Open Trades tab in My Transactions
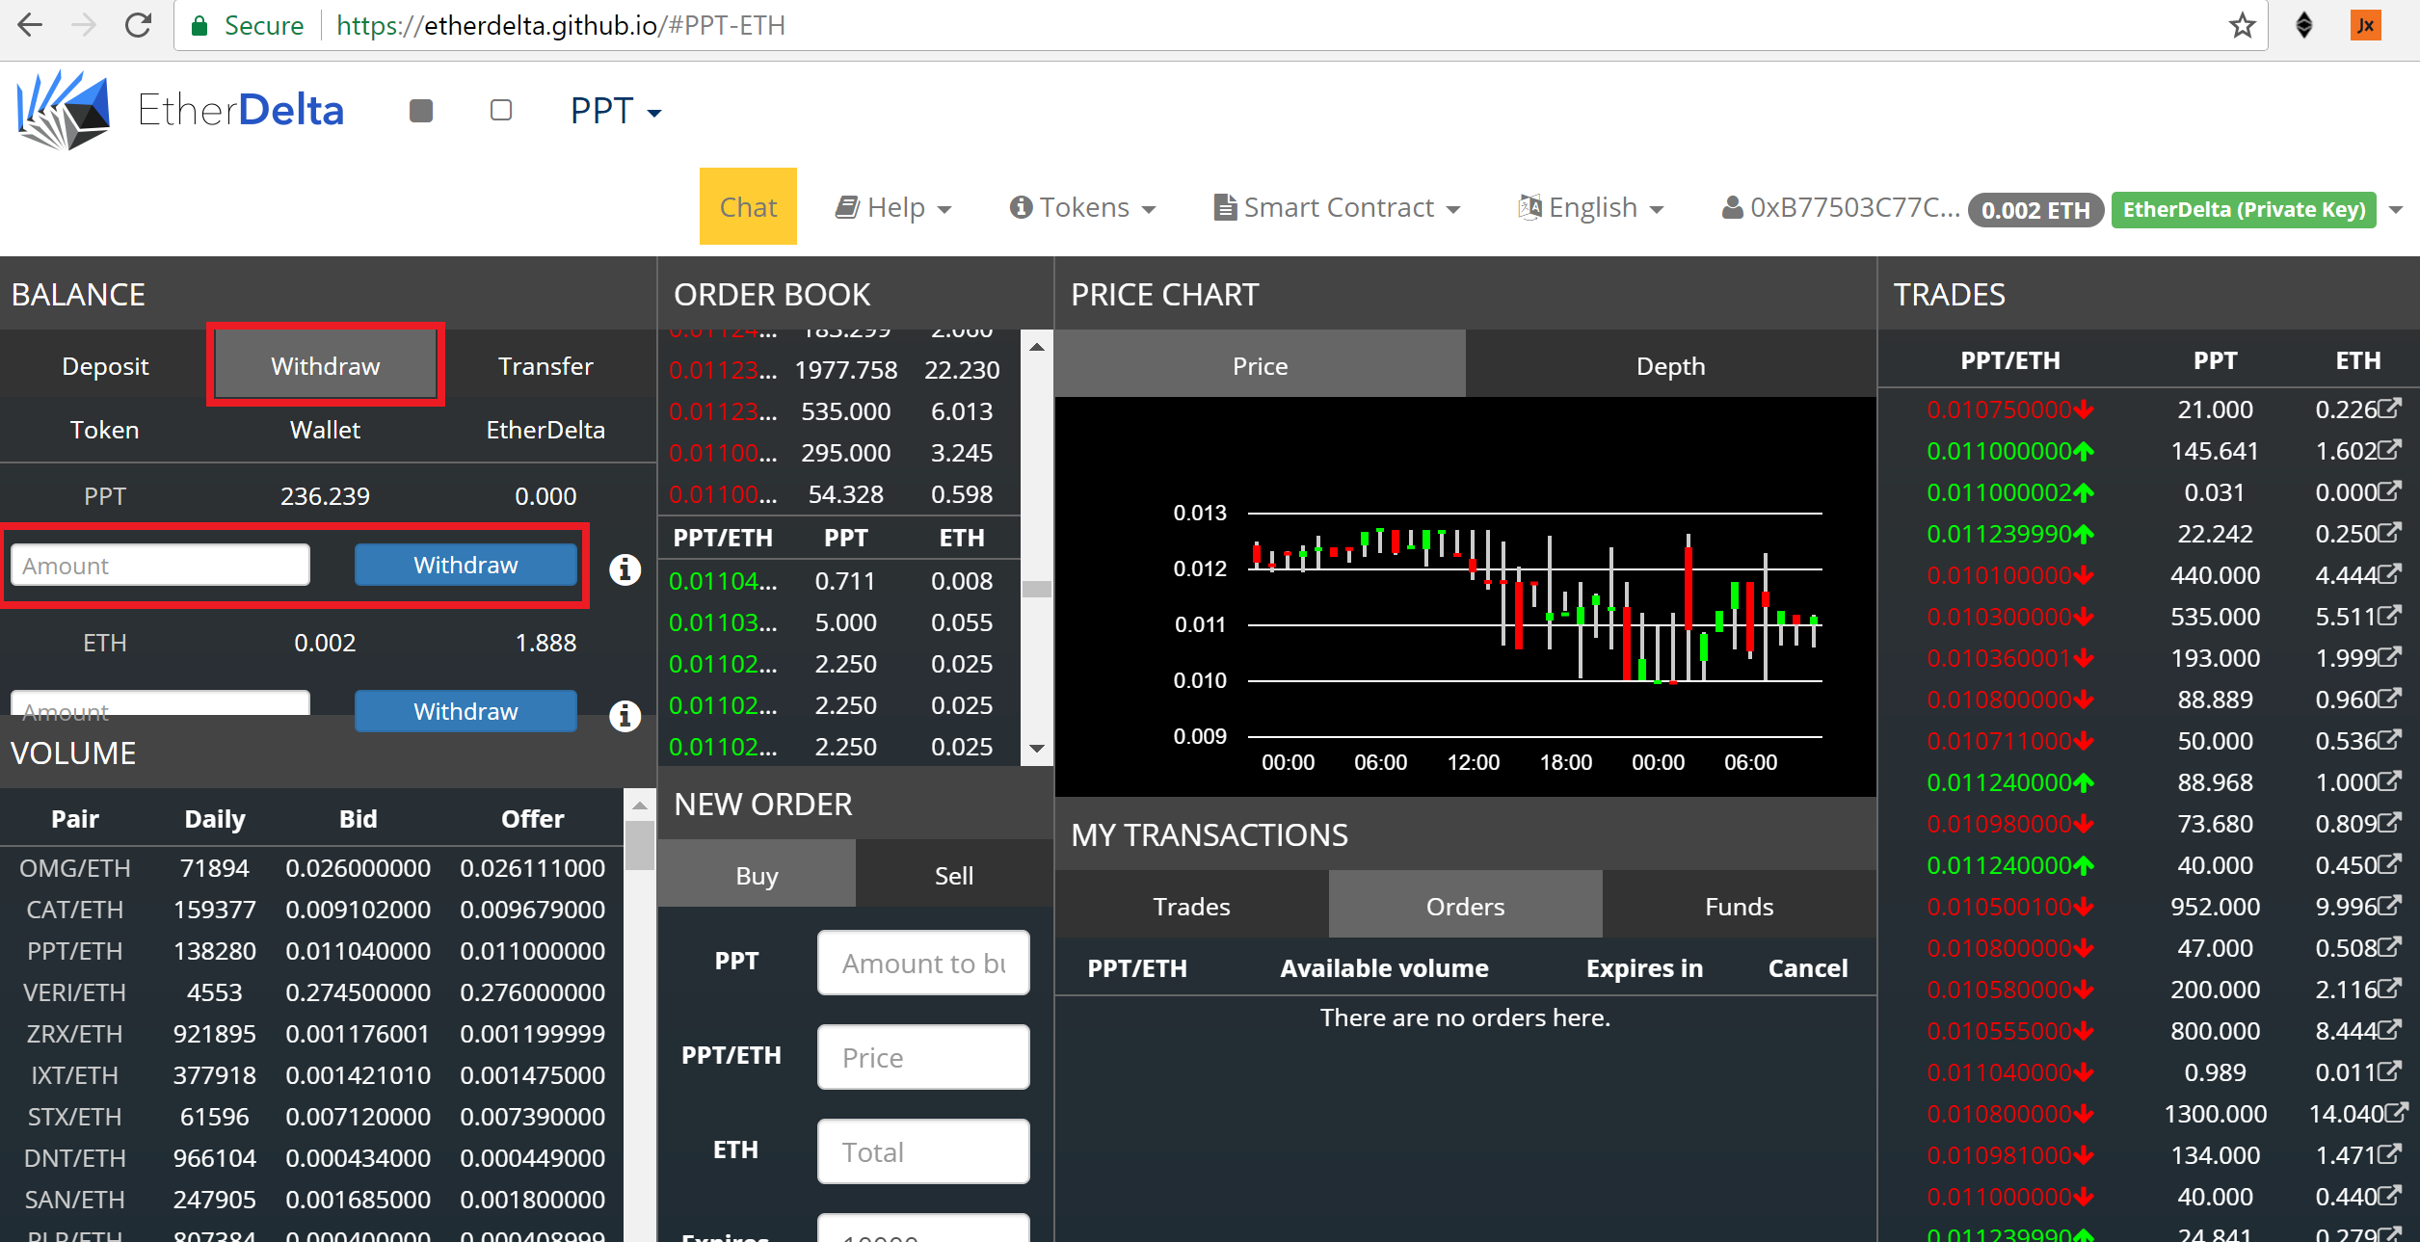The image size is (2420, 1242). 1191,907
